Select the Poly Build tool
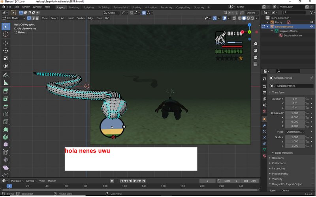The height and width of the screenshot is (197, 316). point(6,130)
